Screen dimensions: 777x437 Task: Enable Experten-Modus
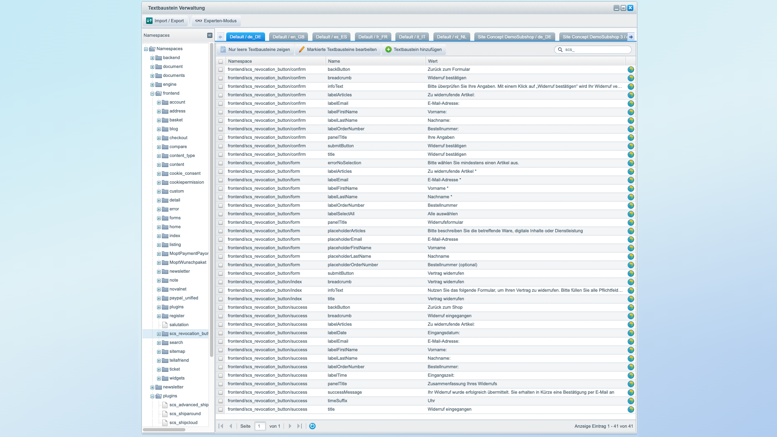216,21
